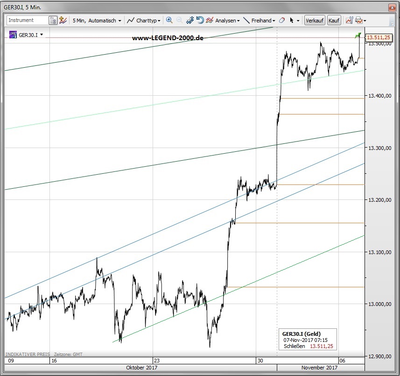Click the greyed zoom out magnifier

179,21
